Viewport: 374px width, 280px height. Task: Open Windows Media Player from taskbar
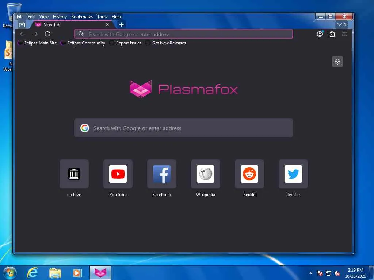click(x=77, y=273)
